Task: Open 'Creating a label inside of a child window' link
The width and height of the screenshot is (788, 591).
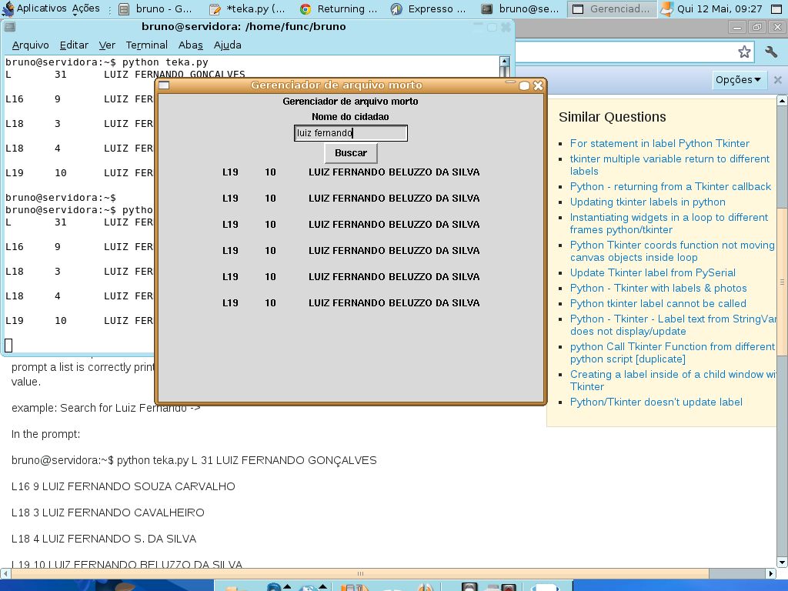Action: (x=673, y=380)
